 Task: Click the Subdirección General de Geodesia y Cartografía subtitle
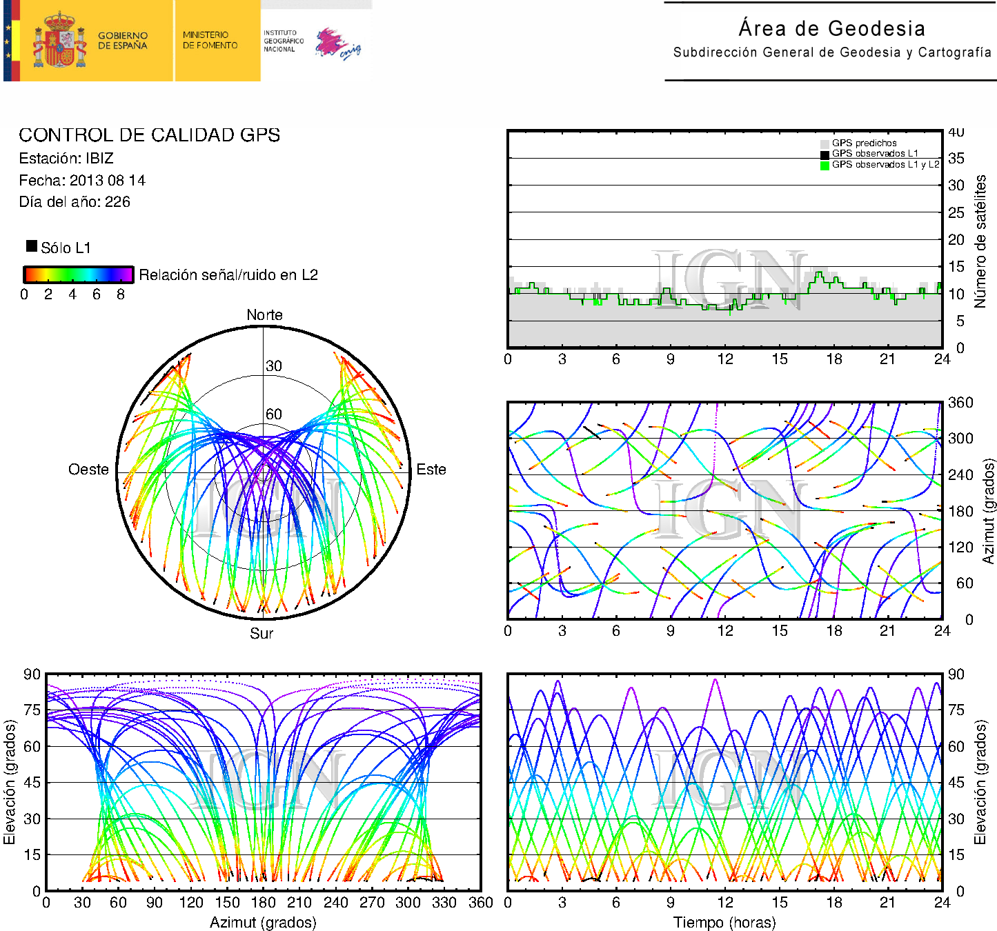click(831, 52)
